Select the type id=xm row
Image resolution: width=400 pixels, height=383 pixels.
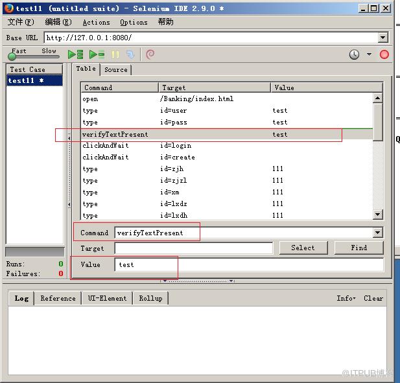pos(227,192)
